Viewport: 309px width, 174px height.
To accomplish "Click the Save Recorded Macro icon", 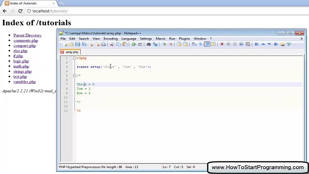I will (x=248, y=44).
